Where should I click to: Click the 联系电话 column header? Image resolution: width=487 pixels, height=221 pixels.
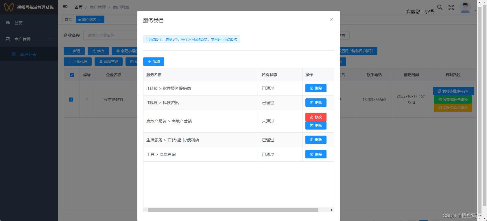374,75
